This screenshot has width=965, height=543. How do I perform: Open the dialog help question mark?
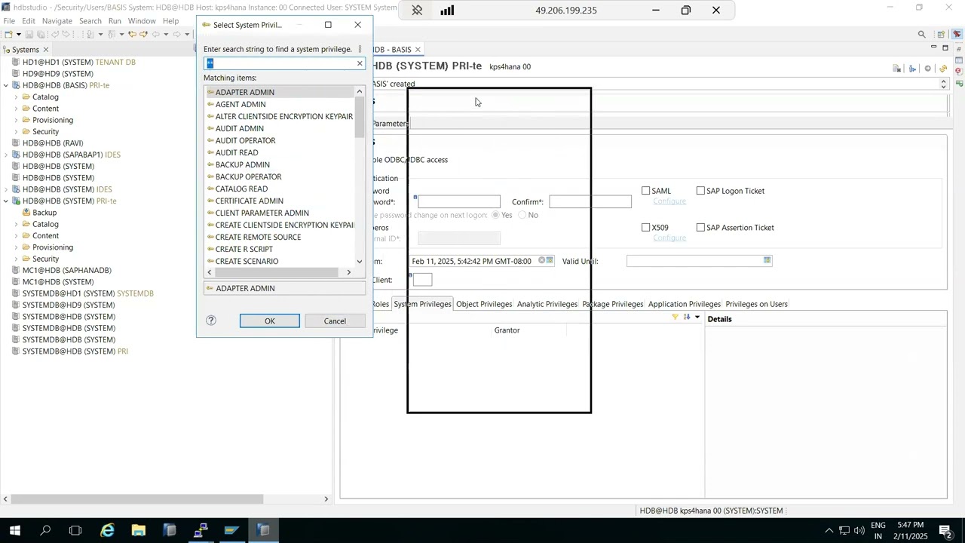point(211,321)
